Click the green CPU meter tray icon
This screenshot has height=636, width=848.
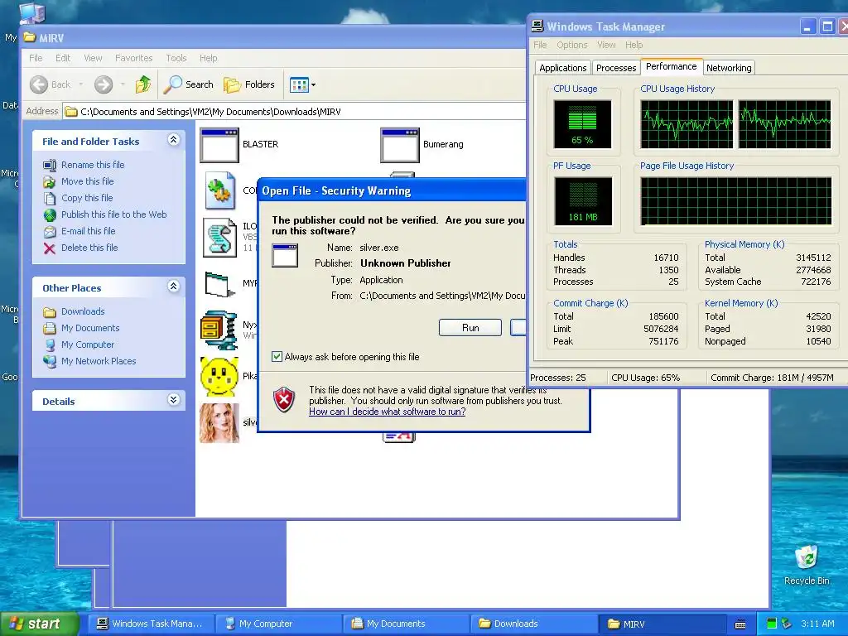pyautogui.click(x=772, y=624)
